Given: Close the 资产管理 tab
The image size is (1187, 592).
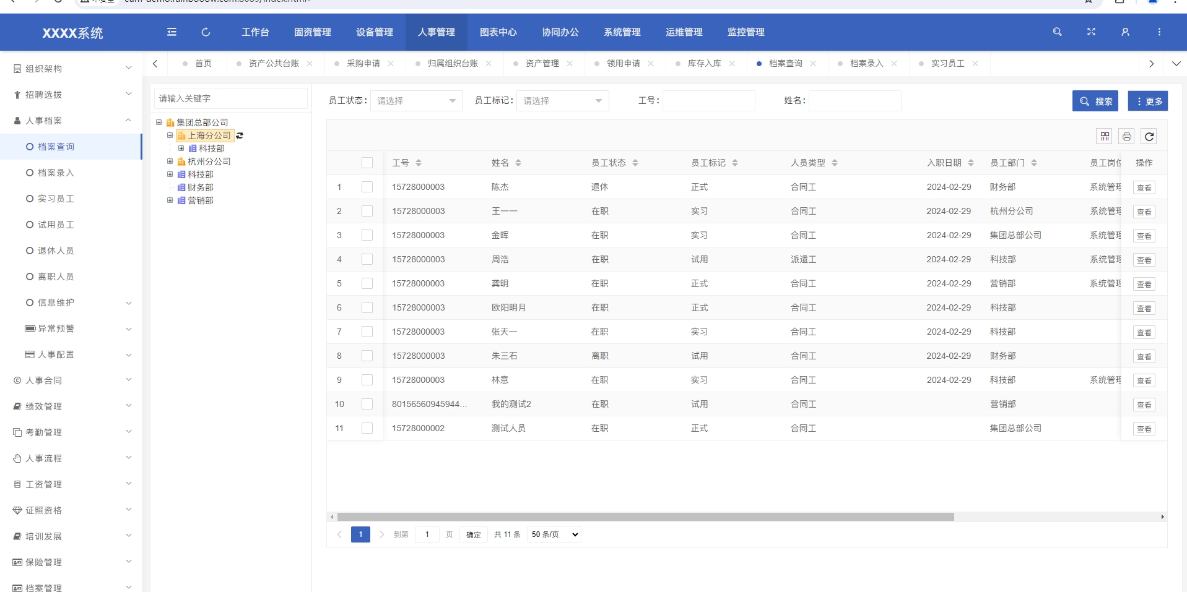Looking at the screenshot, I should pos(570,64).
